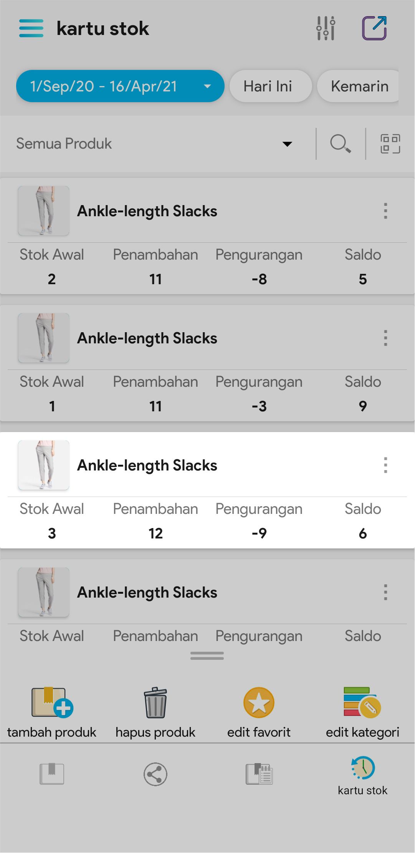The image size is (415, 853).
Task: Launch the barcode scanner icon
Action: 390,144
